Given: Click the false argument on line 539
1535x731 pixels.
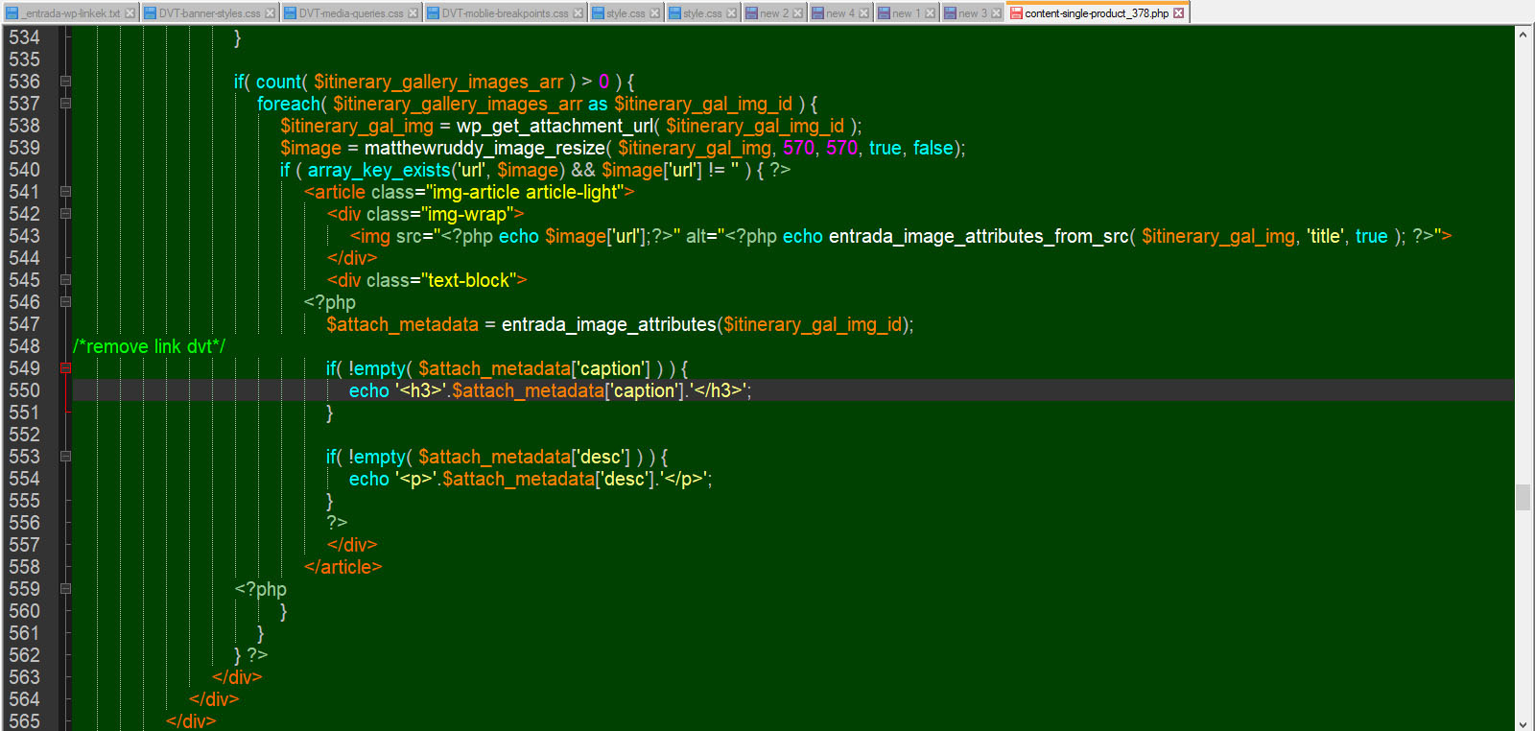Looking at the screenshot, I should click(x=933, y=148).
